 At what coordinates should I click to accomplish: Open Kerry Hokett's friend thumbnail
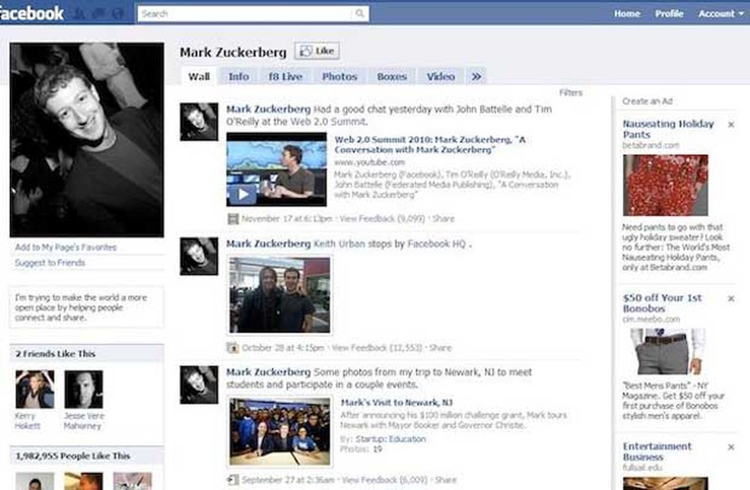click(35, 390)
